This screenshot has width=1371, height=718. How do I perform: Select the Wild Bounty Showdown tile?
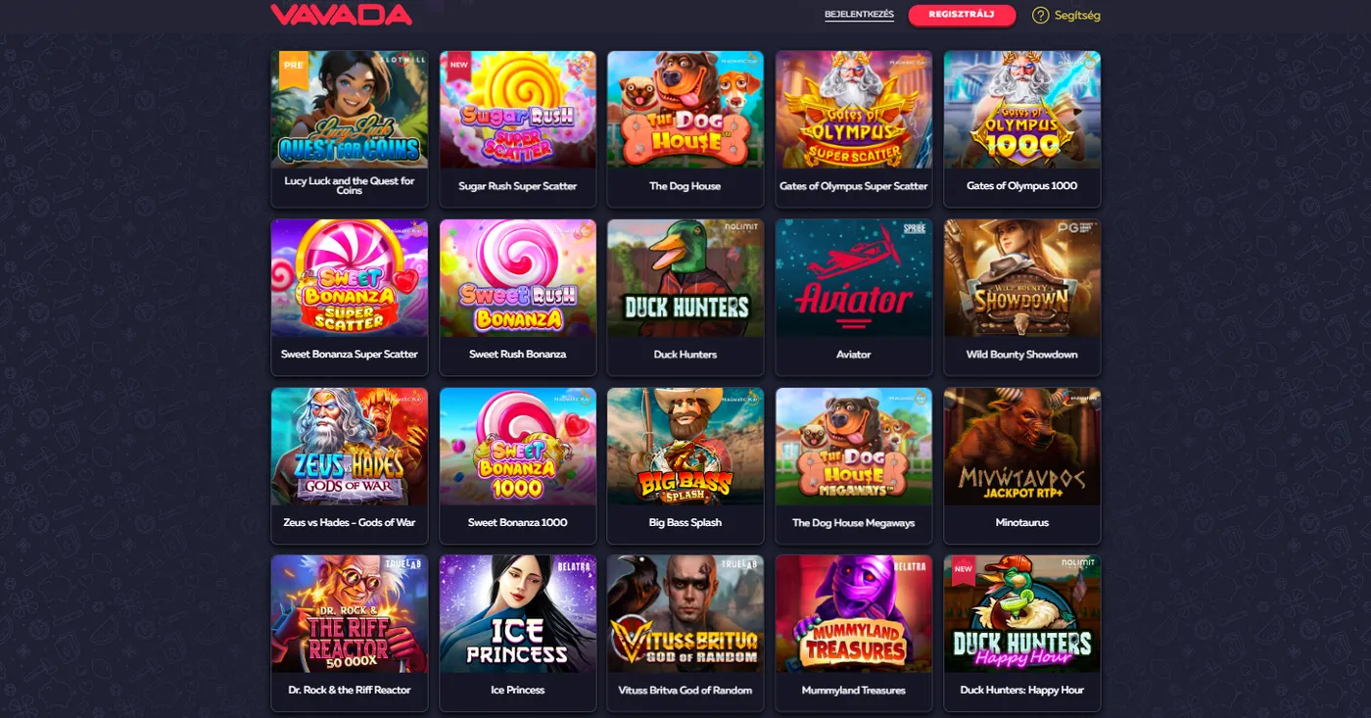click(x=1022, y=298)
